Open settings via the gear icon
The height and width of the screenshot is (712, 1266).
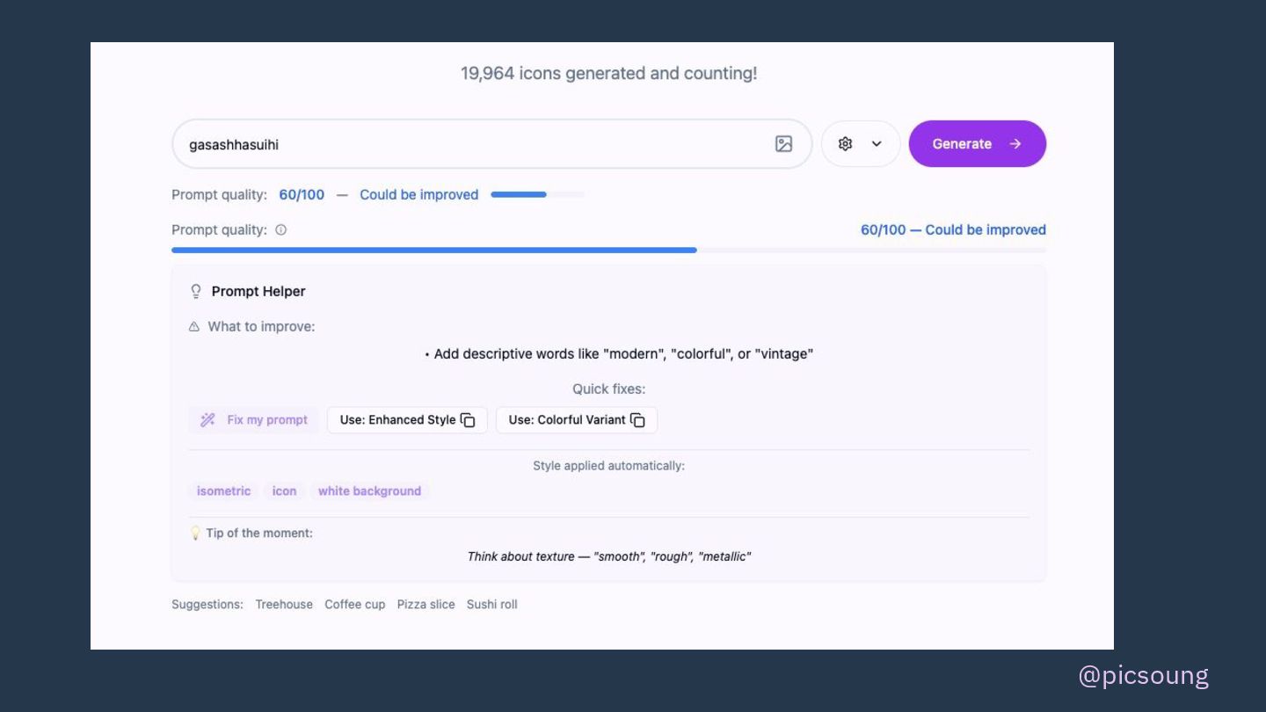[845, 144]
